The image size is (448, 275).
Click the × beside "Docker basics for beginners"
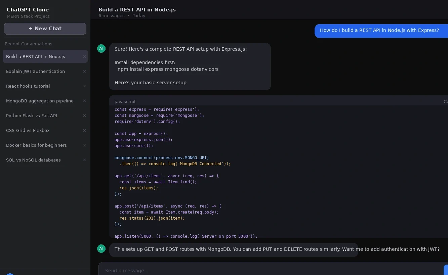tap(84, 145)
